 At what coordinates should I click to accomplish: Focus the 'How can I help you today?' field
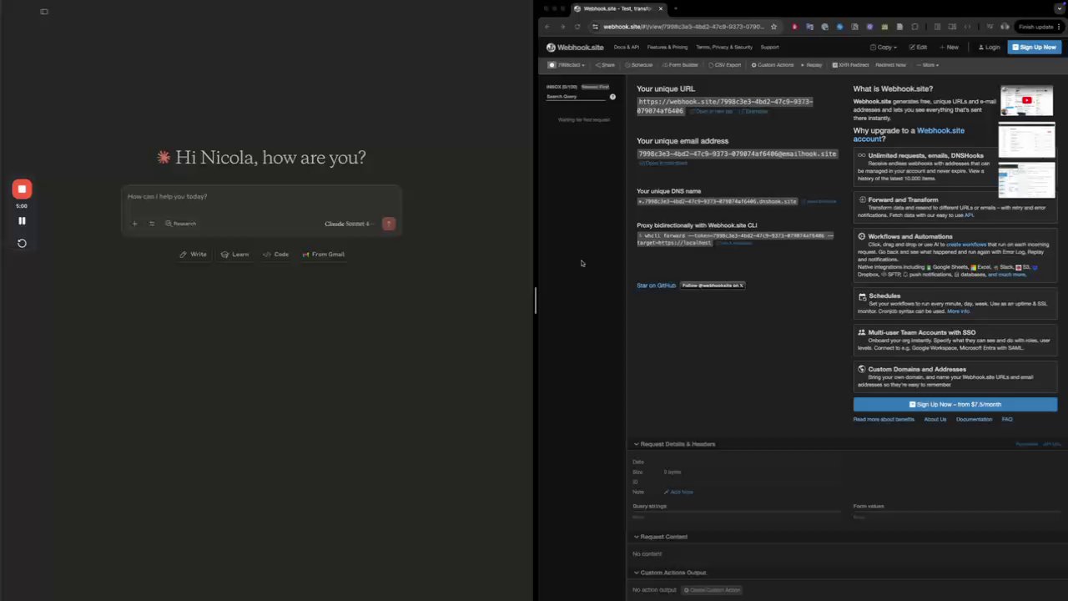[x=261, y=197]
